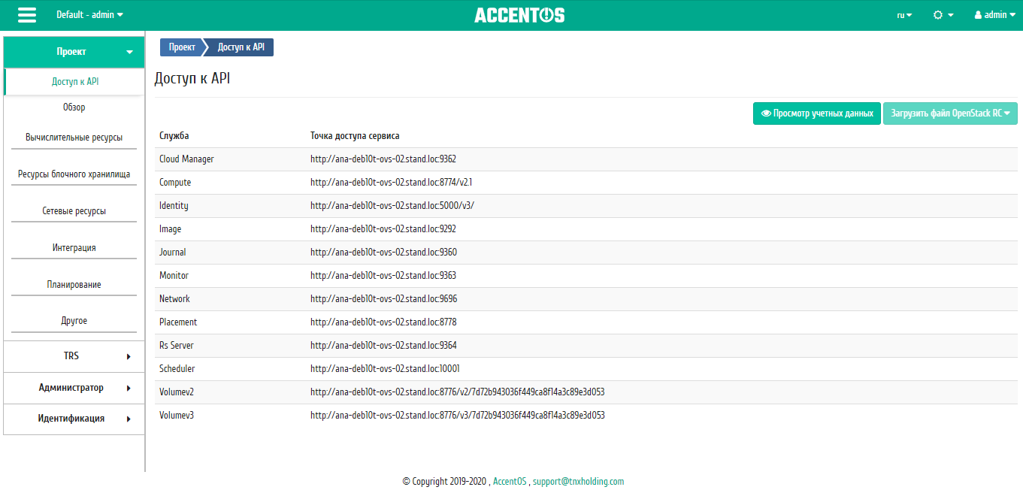Select the Volumev3 service name
This screenshot has width=1023, height=490.
[x=177, y=416]
